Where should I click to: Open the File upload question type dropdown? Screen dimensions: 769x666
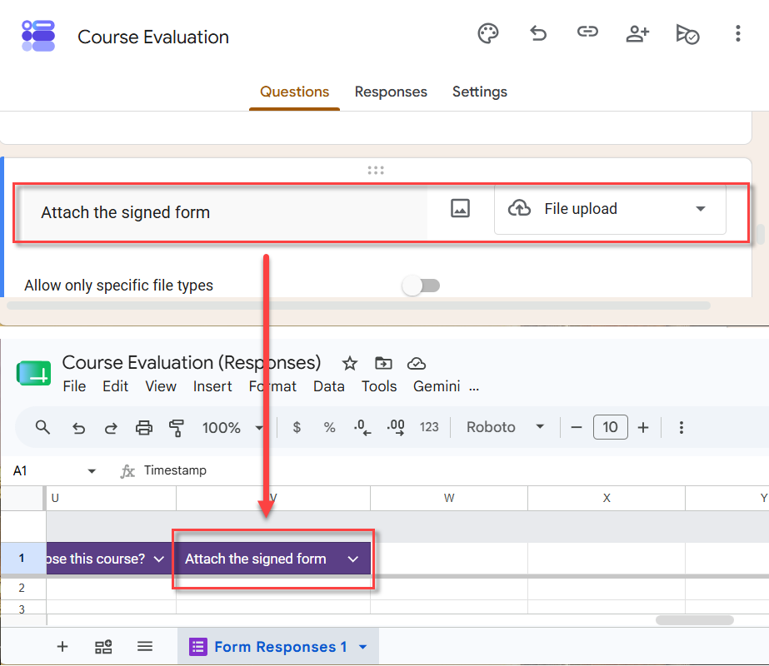(610, 209)
